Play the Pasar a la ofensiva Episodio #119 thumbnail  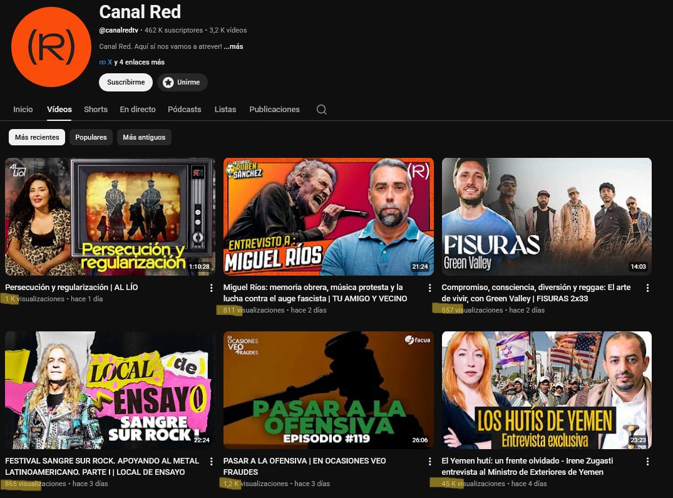coord(328,390)
